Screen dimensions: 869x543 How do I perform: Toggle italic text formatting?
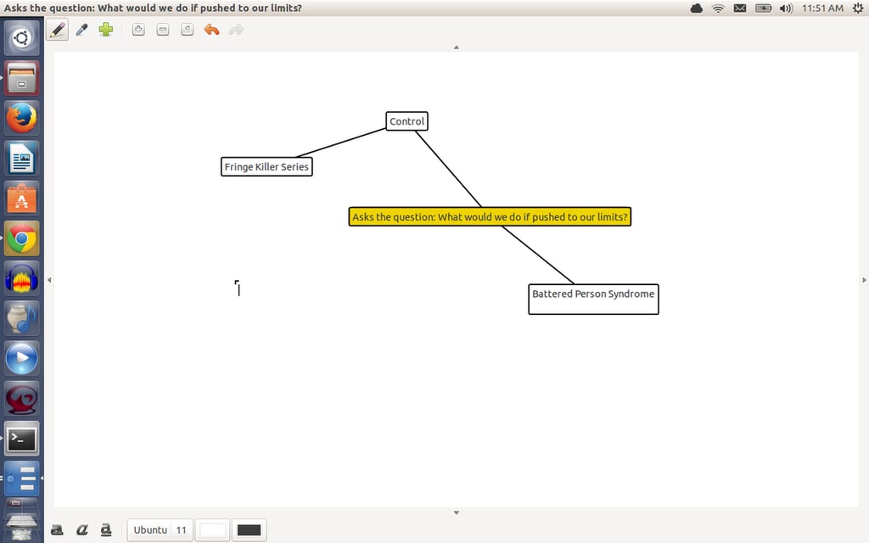(82, 530)
